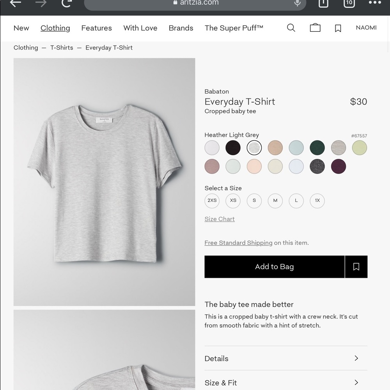Open the shopping bag icon
The height and width of the screenshot is (390, 390).
[315, 28]
